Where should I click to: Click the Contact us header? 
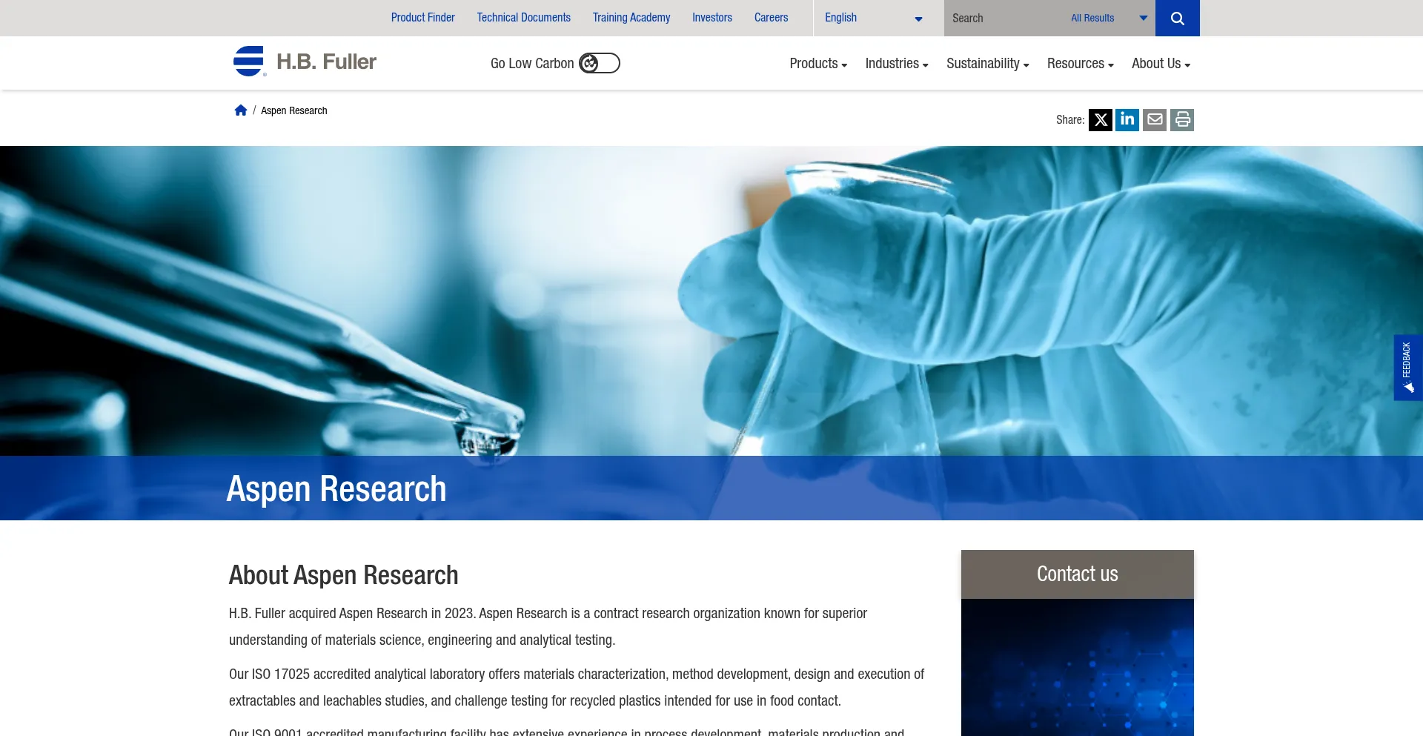(1077, 574)
